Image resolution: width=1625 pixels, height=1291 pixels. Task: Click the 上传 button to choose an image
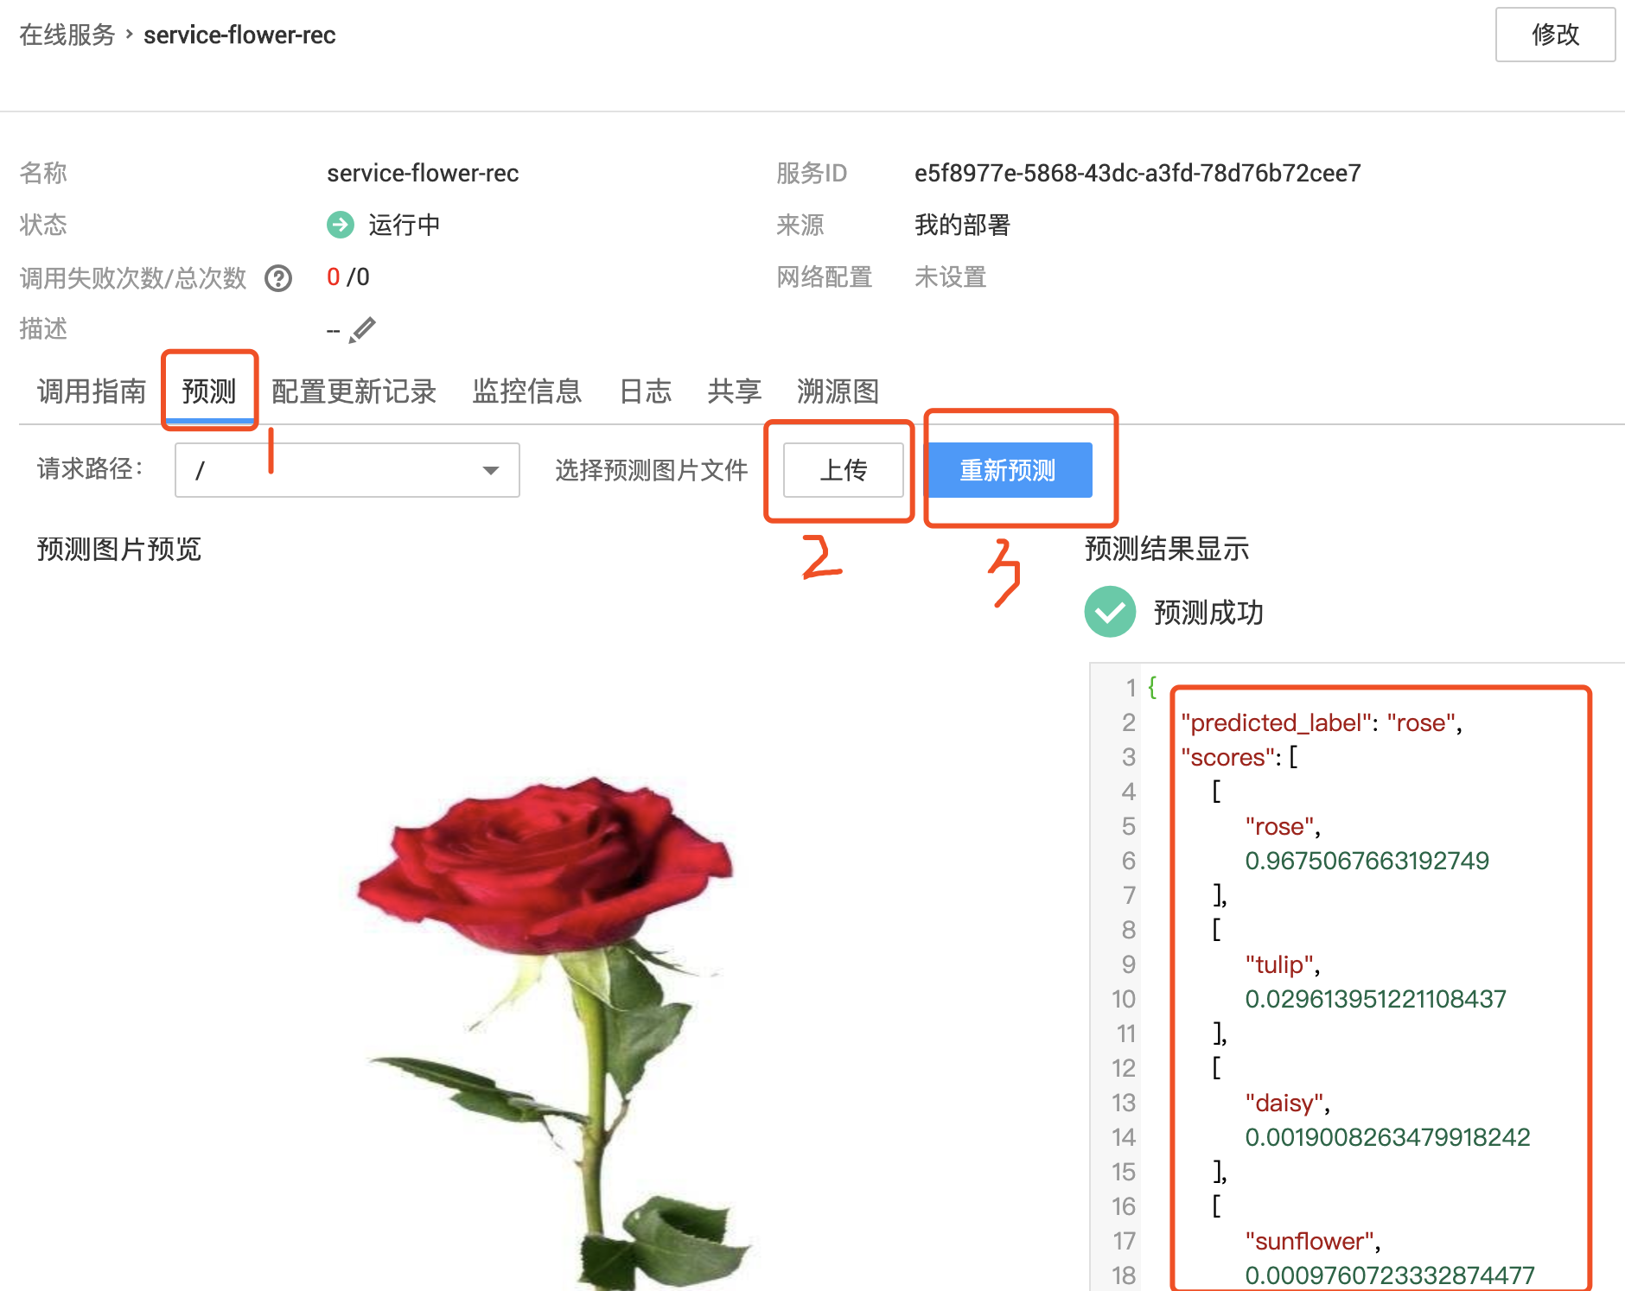click(x=844, y=470)
